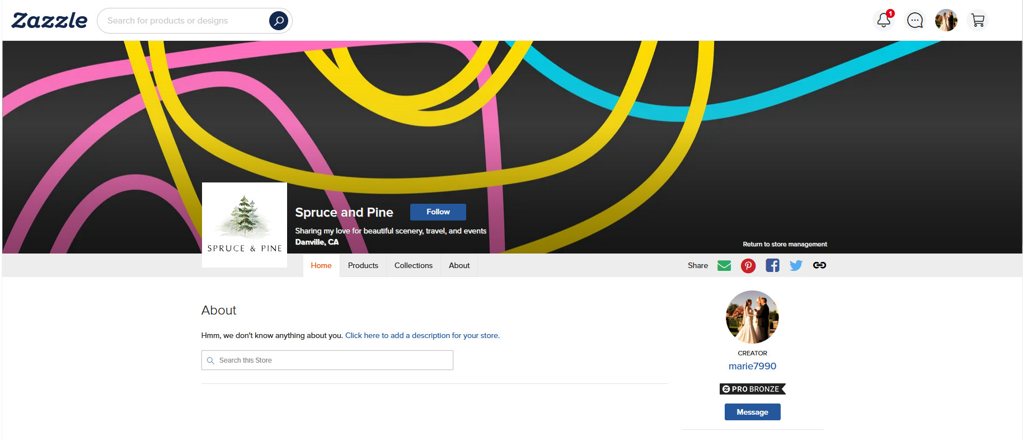Viewport: 1023px width, 441px height.
Task: Click the Pro Bronze badge
Action: 753,389
